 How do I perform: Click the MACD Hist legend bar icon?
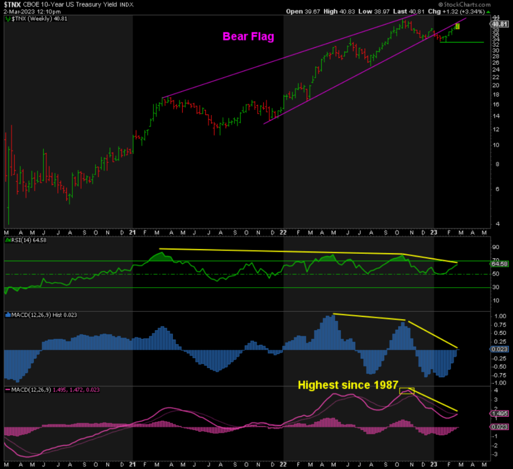point(8,315)
